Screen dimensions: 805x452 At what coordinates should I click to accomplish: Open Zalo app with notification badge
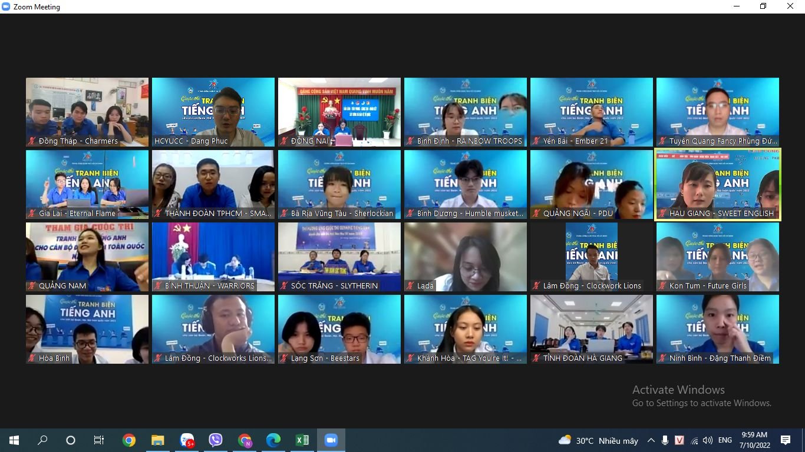pyautogui.click(x=187, y=440)
